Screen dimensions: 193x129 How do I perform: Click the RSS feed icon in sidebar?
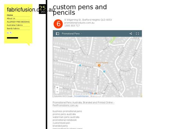[8, 33]
